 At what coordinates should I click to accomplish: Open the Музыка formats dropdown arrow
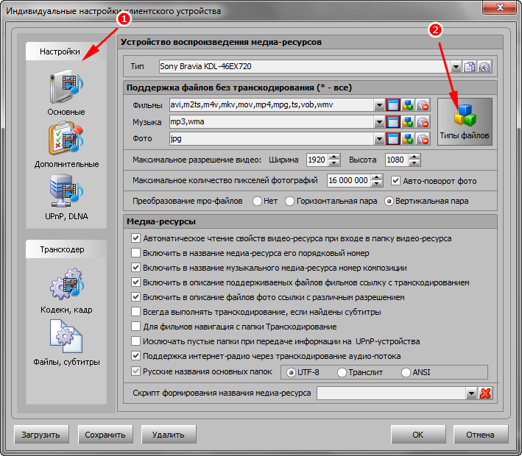(x=379, y=121)
